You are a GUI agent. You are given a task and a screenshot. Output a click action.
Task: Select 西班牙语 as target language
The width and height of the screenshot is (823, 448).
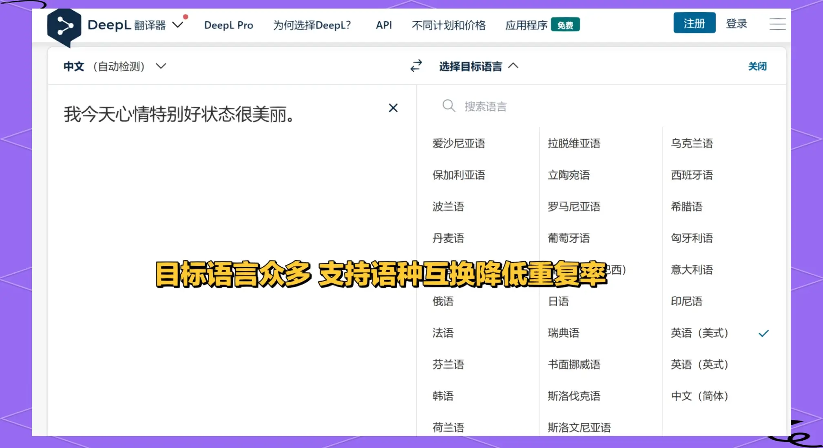tap(692, 175)
